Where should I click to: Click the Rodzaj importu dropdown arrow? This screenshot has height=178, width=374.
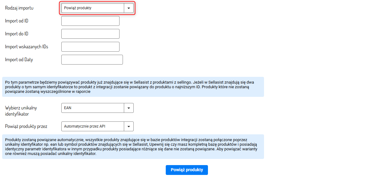point(128,8)
